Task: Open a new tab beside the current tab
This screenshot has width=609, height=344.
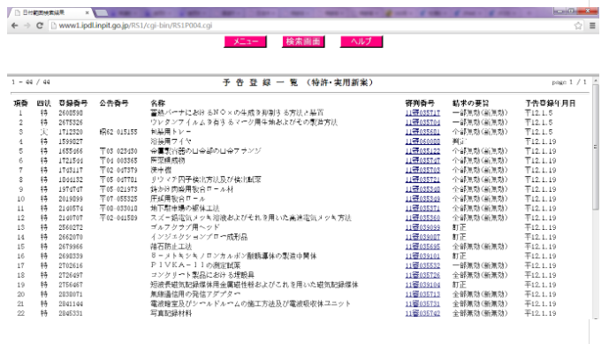Action: 102,13
